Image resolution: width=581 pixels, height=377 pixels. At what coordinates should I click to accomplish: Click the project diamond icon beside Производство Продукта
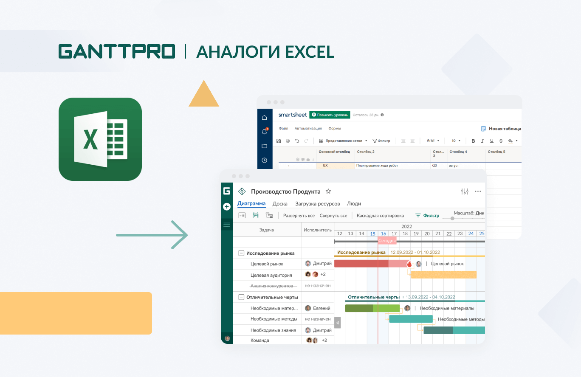tap(242, 191)
